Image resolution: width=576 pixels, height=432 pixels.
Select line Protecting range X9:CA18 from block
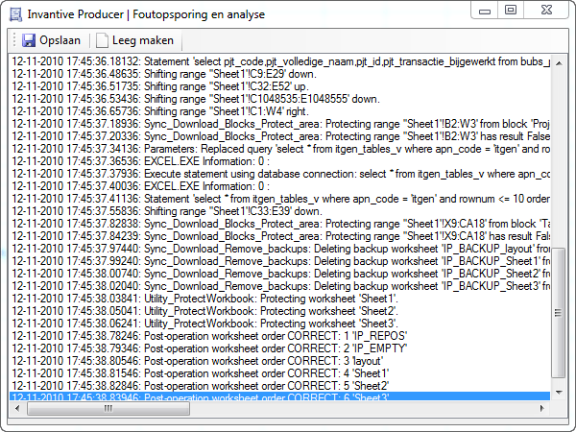pos(280,224)
